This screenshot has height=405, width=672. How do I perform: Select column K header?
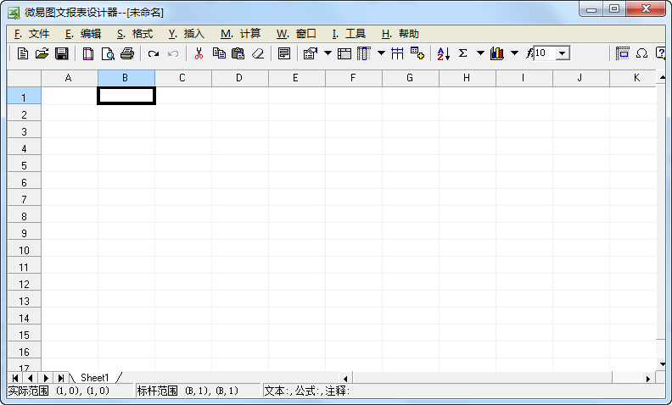pos(633,78)
